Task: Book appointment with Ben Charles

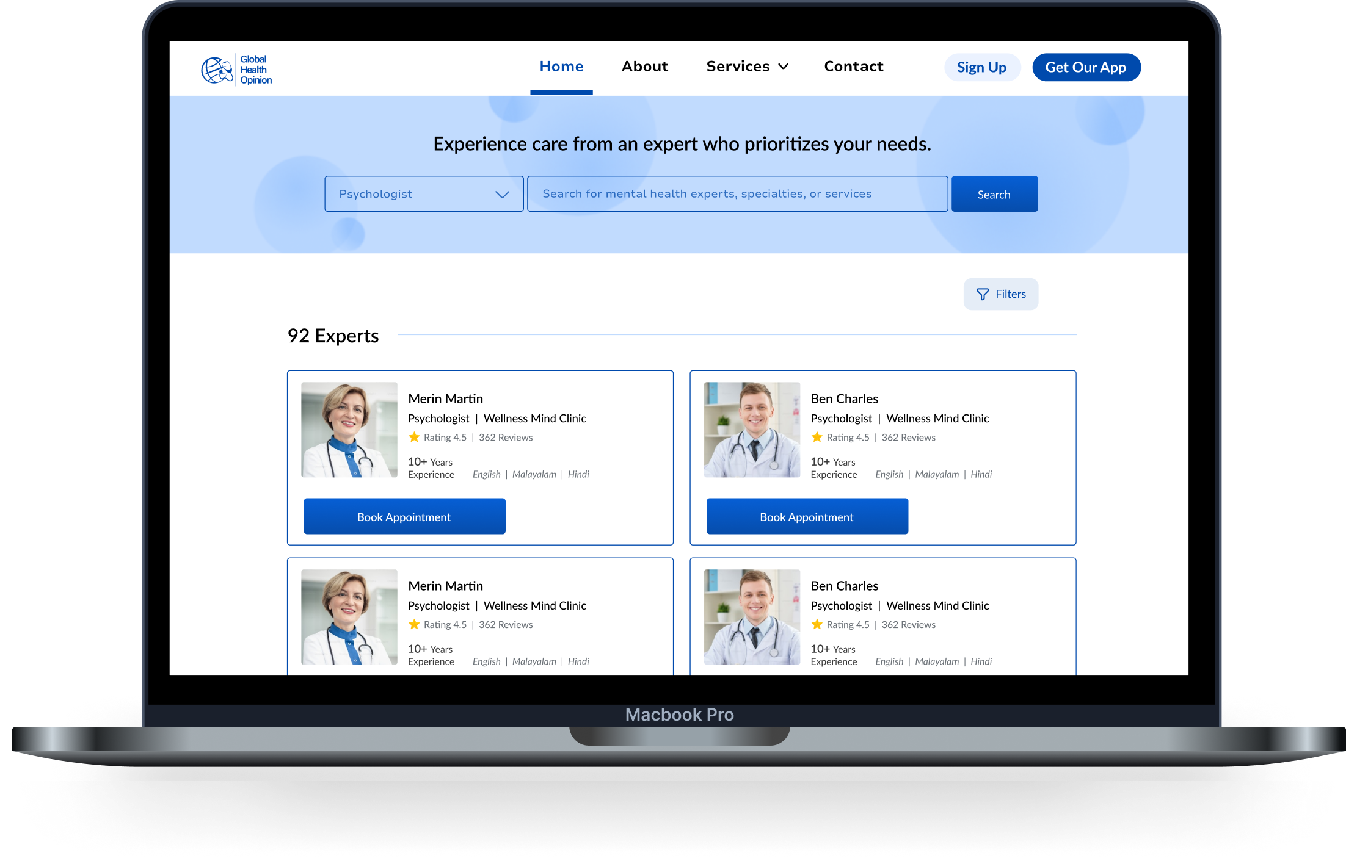Action: click(807, 517)
